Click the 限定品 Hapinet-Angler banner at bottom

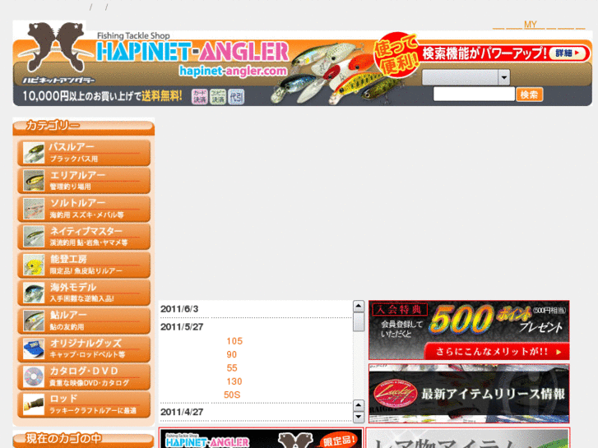261,438
